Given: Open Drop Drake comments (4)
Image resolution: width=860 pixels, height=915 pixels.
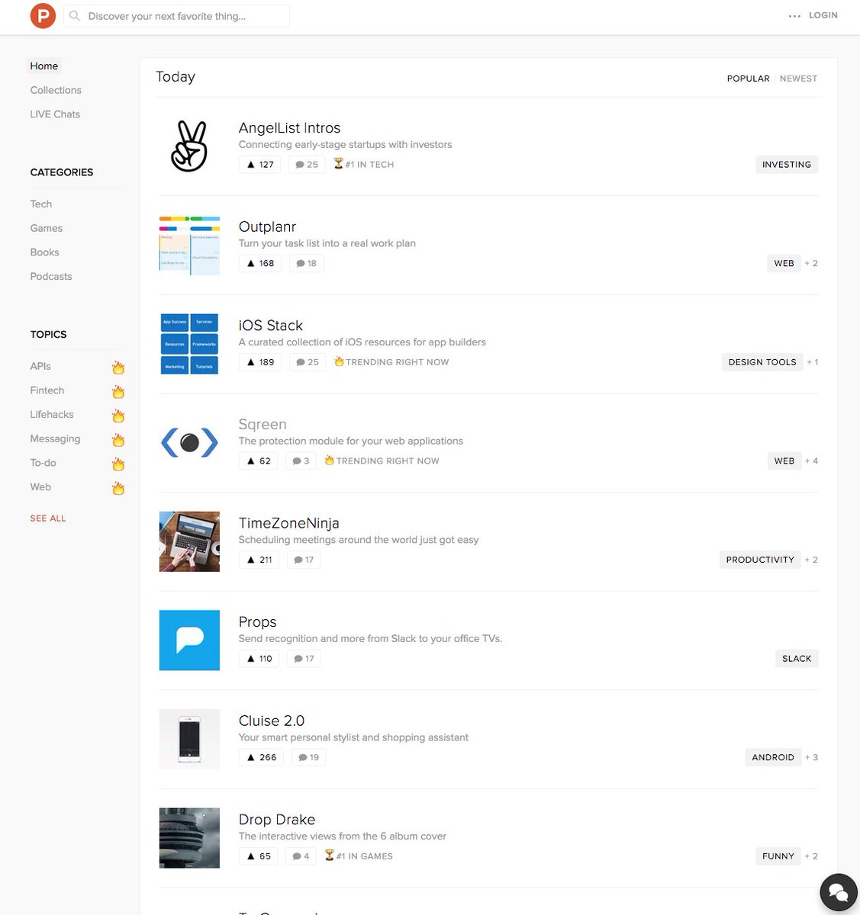Looking at the screenshot, I should click(x=301, y=856).
